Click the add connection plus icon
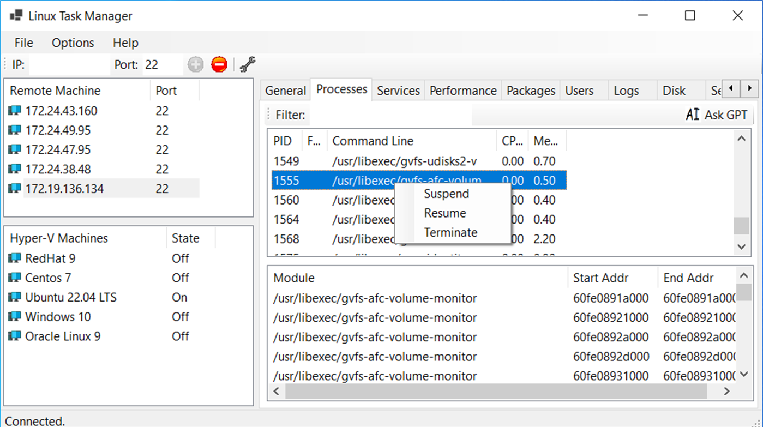The height and width of the screenshot is (427, 763). tap(195, 65)
